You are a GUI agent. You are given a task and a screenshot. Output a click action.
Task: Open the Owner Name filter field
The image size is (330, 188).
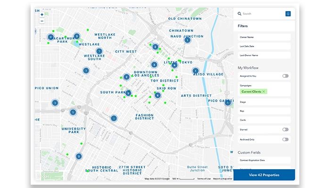pos(264,37)
